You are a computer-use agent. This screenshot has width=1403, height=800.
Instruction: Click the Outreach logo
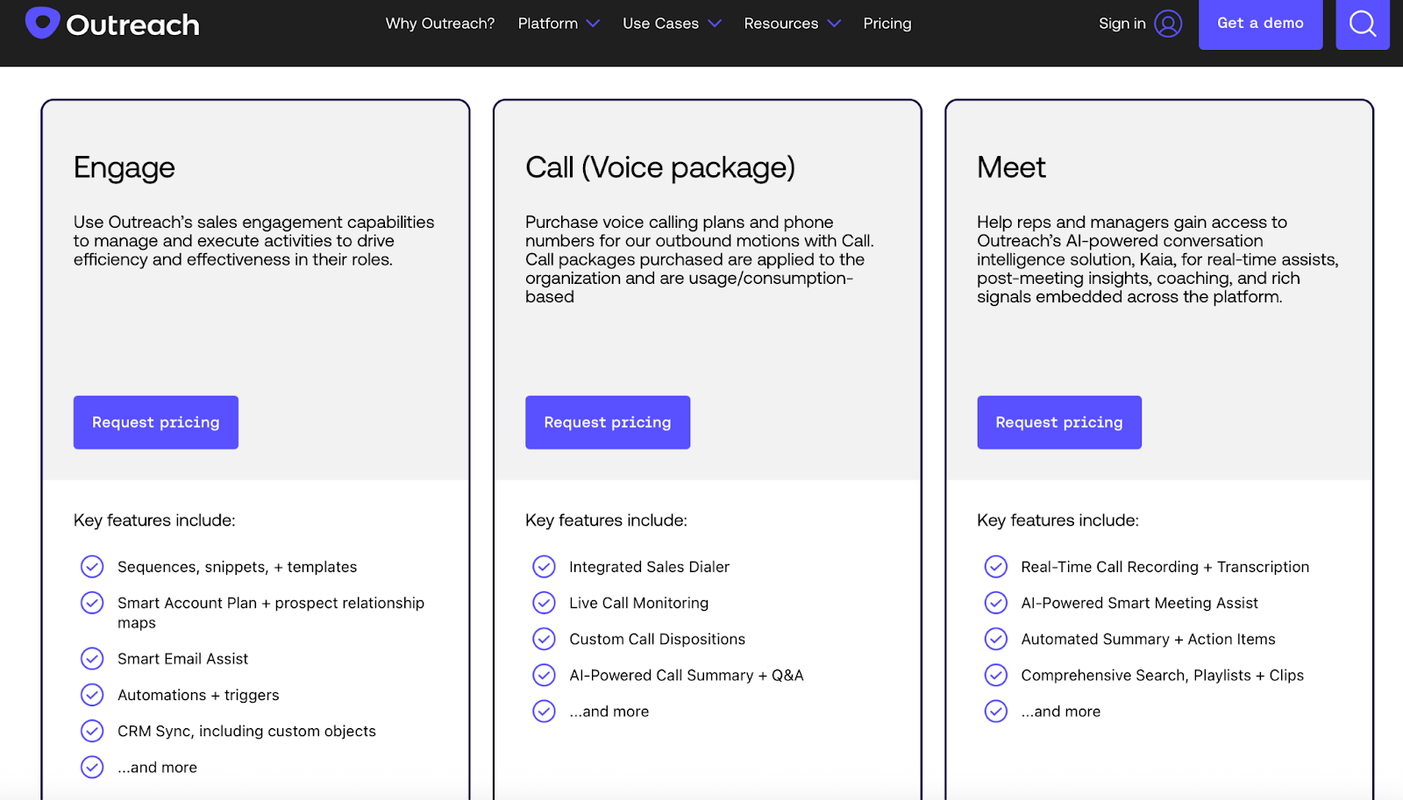112,24
